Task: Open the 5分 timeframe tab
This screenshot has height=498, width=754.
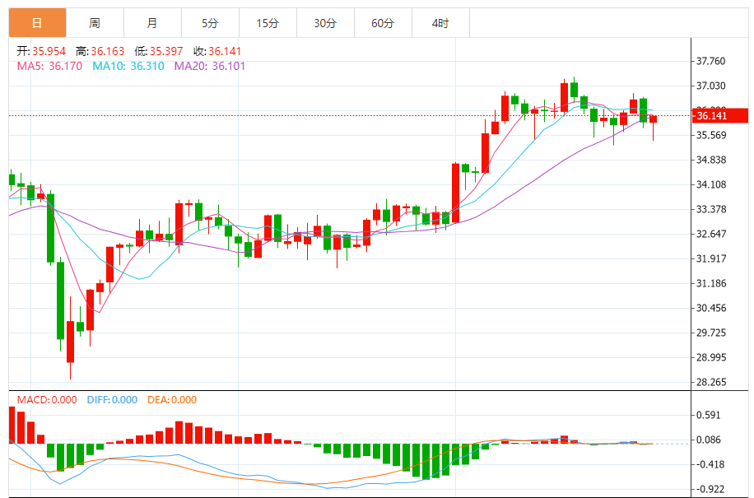Action: tap(210, 22)
